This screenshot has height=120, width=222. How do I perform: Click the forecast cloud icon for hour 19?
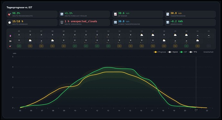tap(175, 35)
